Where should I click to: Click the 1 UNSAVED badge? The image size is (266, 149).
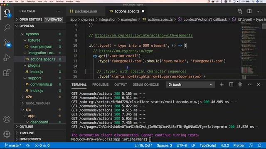[54, 19]
